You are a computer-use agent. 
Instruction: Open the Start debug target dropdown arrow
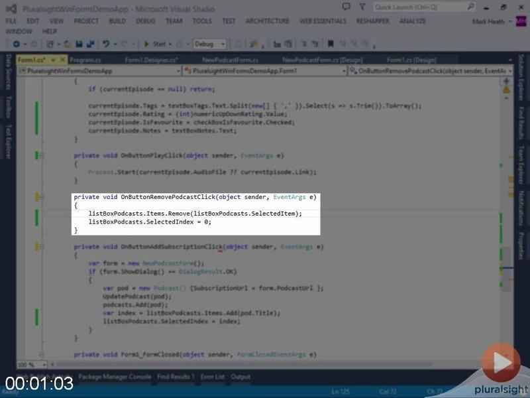pyautogui.click(x=170, y=44)
